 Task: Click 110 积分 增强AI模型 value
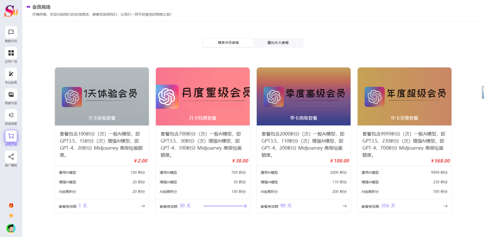coord(339,182)
